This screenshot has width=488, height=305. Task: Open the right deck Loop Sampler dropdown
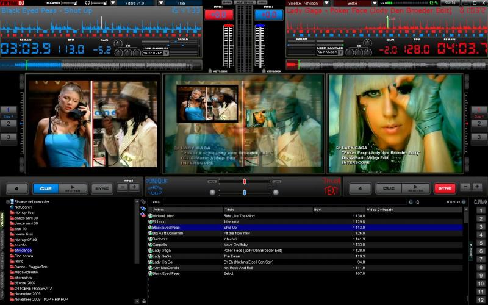(x=340, y=52)
